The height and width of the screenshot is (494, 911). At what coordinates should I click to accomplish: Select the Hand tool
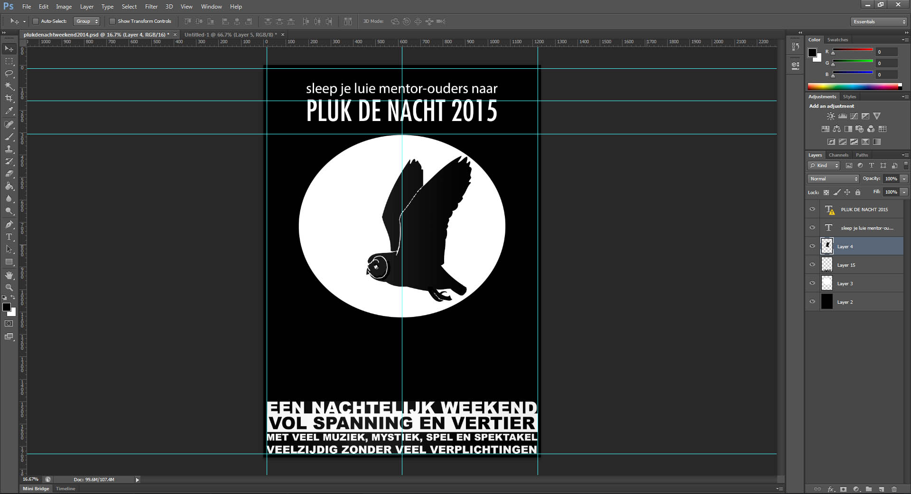(x=9, y=275)
